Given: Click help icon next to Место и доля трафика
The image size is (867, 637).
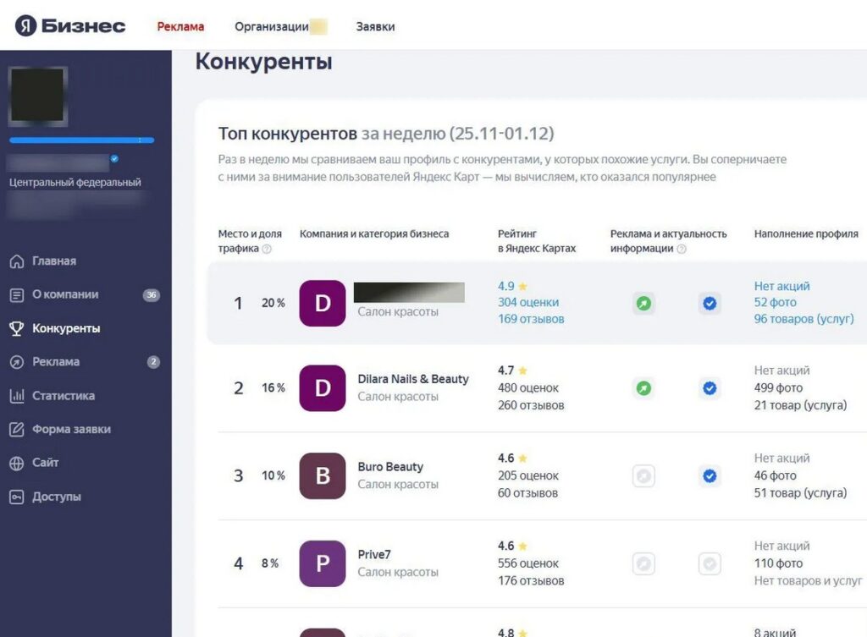Looking at the screenshot, I should point(267,249).
